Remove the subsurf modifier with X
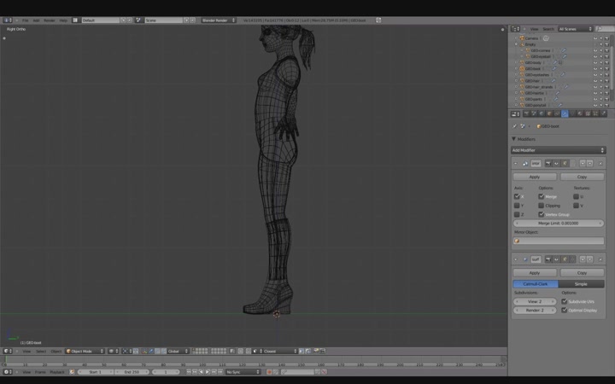This screenshot has width=615, height=384. 600,259
